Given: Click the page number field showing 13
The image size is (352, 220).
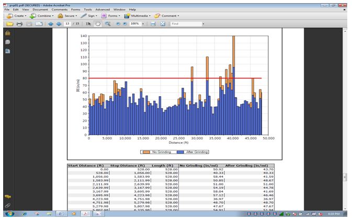Looking at the screenshot, I should pos(67,24).
